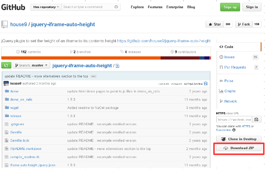Open the jquery-iframe-auto-height breadcrumb path link
This screenshot has width=266, height=169.
coord(82,66)
